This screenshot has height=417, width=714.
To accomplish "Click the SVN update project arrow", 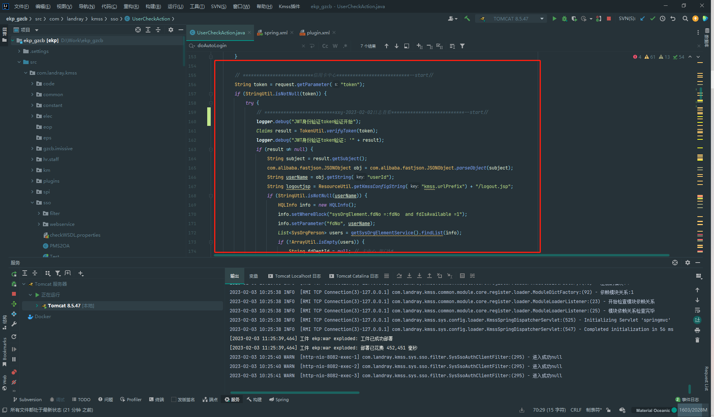I will click(x=642, y=19).
